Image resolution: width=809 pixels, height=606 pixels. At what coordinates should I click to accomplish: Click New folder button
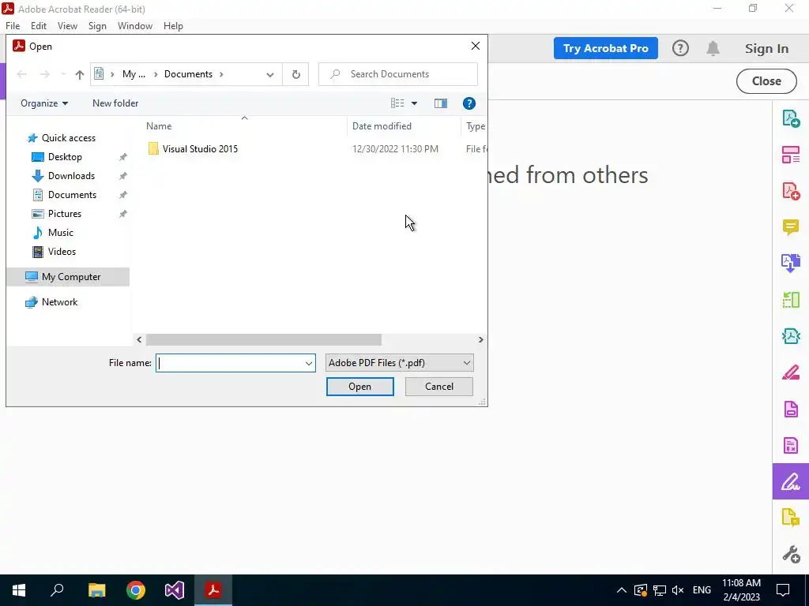[x=115, y=103]
